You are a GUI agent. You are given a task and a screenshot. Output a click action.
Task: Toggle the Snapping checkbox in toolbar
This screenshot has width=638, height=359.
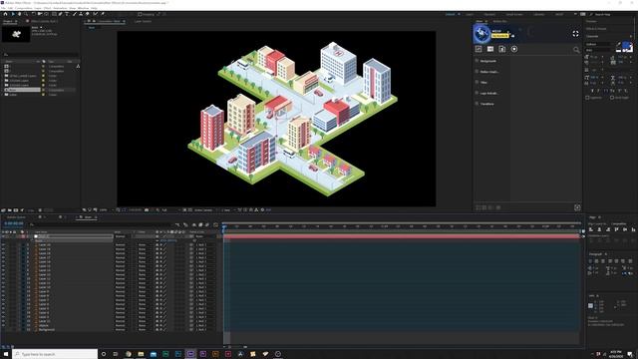(x=140, y=14)
